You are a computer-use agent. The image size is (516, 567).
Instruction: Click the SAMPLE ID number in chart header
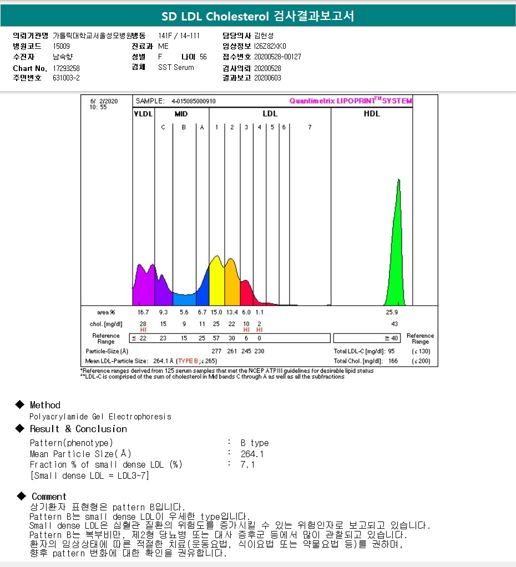click(x=194, y=102)
